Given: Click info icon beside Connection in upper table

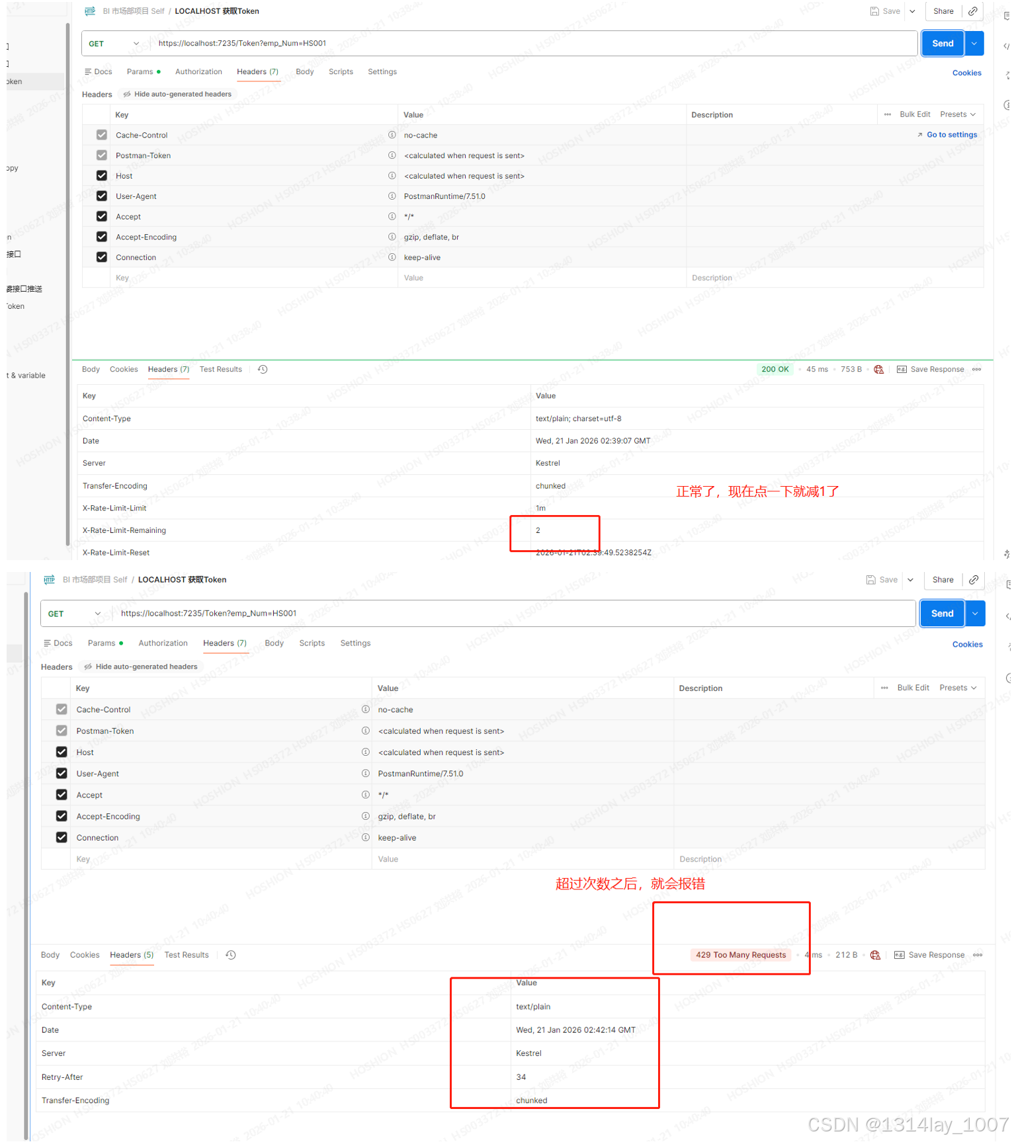Looking at the screenshot, I should tap(392, 257).
